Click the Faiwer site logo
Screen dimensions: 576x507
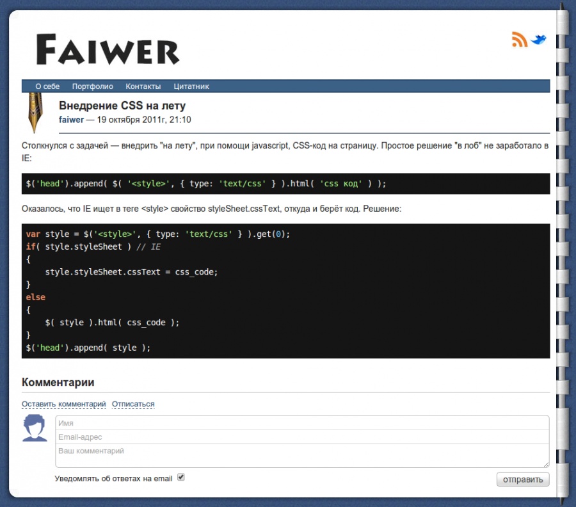[x=108, y=49]
